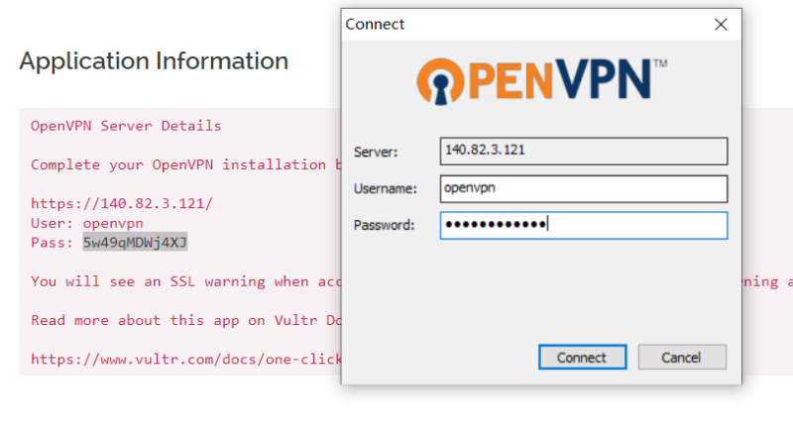Click the 'Password:' label in dialog

(383, 225)
